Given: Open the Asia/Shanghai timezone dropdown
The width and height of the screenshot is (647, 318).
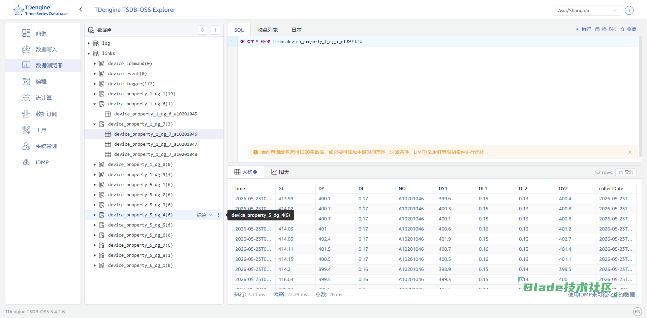Looking at the screenshot, I should point(587,10).
